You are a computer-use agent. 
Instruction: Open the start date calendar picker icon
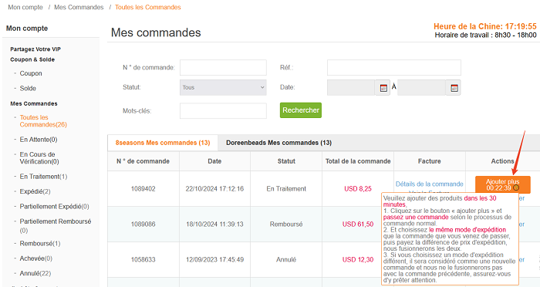(x=383, y=88)
